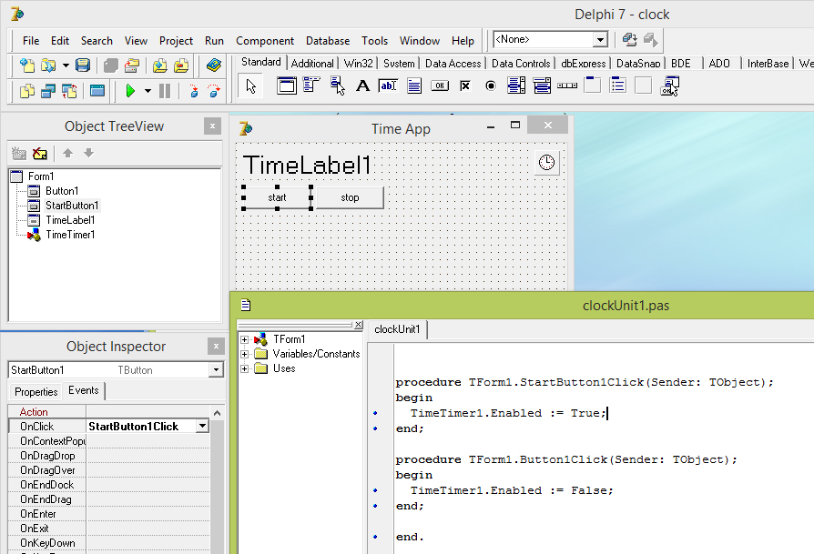Click Add File to Project icon
Viewport: 814px width, 554px height.
point(160,65)
